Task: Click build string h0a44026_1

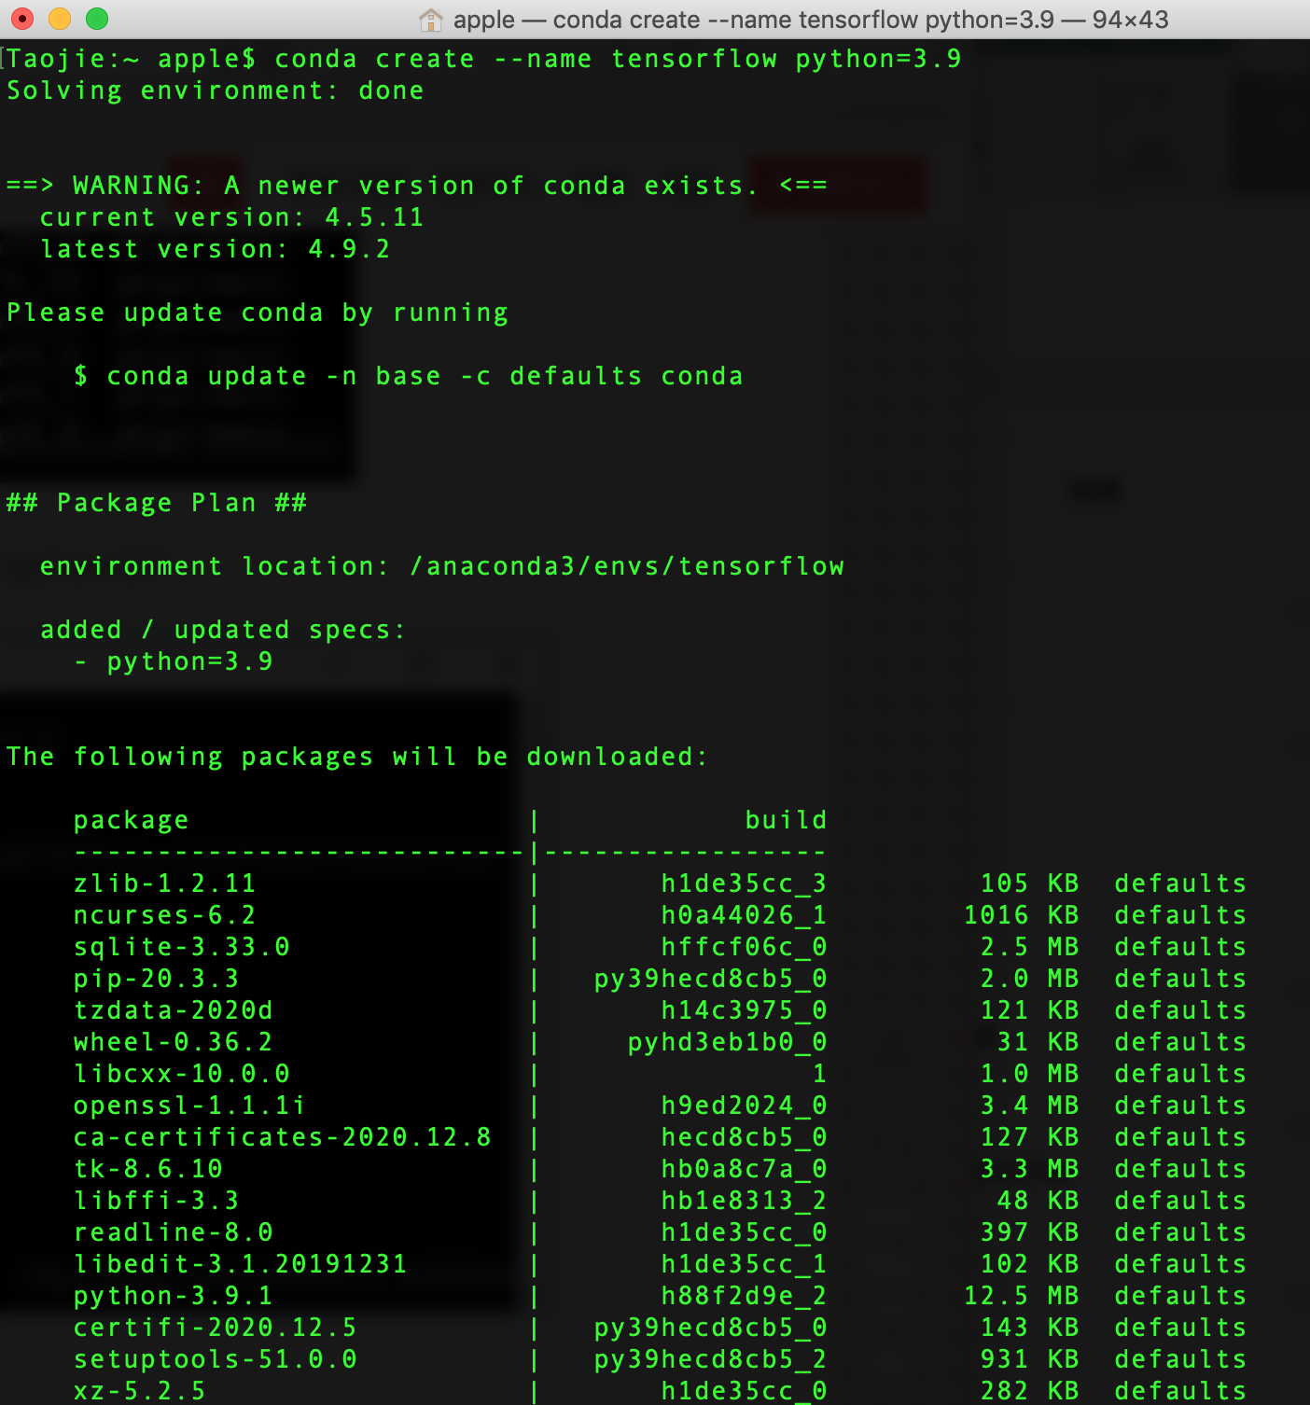Action: pos(745,915)
